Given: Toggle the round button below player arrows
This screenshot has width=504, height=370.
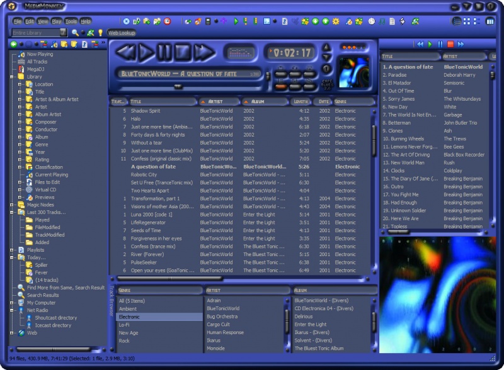Looking at the screenshot, I should click(x=326, y=69).
